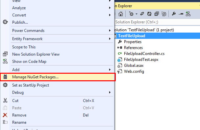The height and width of the screenshot is (130, 200).
Task: Open dropdown arrow next to Pending Changes Filter
Action: [137, 14]
